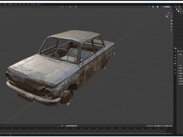Image resolution: width=183 pixels, height=137 pixels.
Task: Open the Tool properties tab
Action: (175, 52)
